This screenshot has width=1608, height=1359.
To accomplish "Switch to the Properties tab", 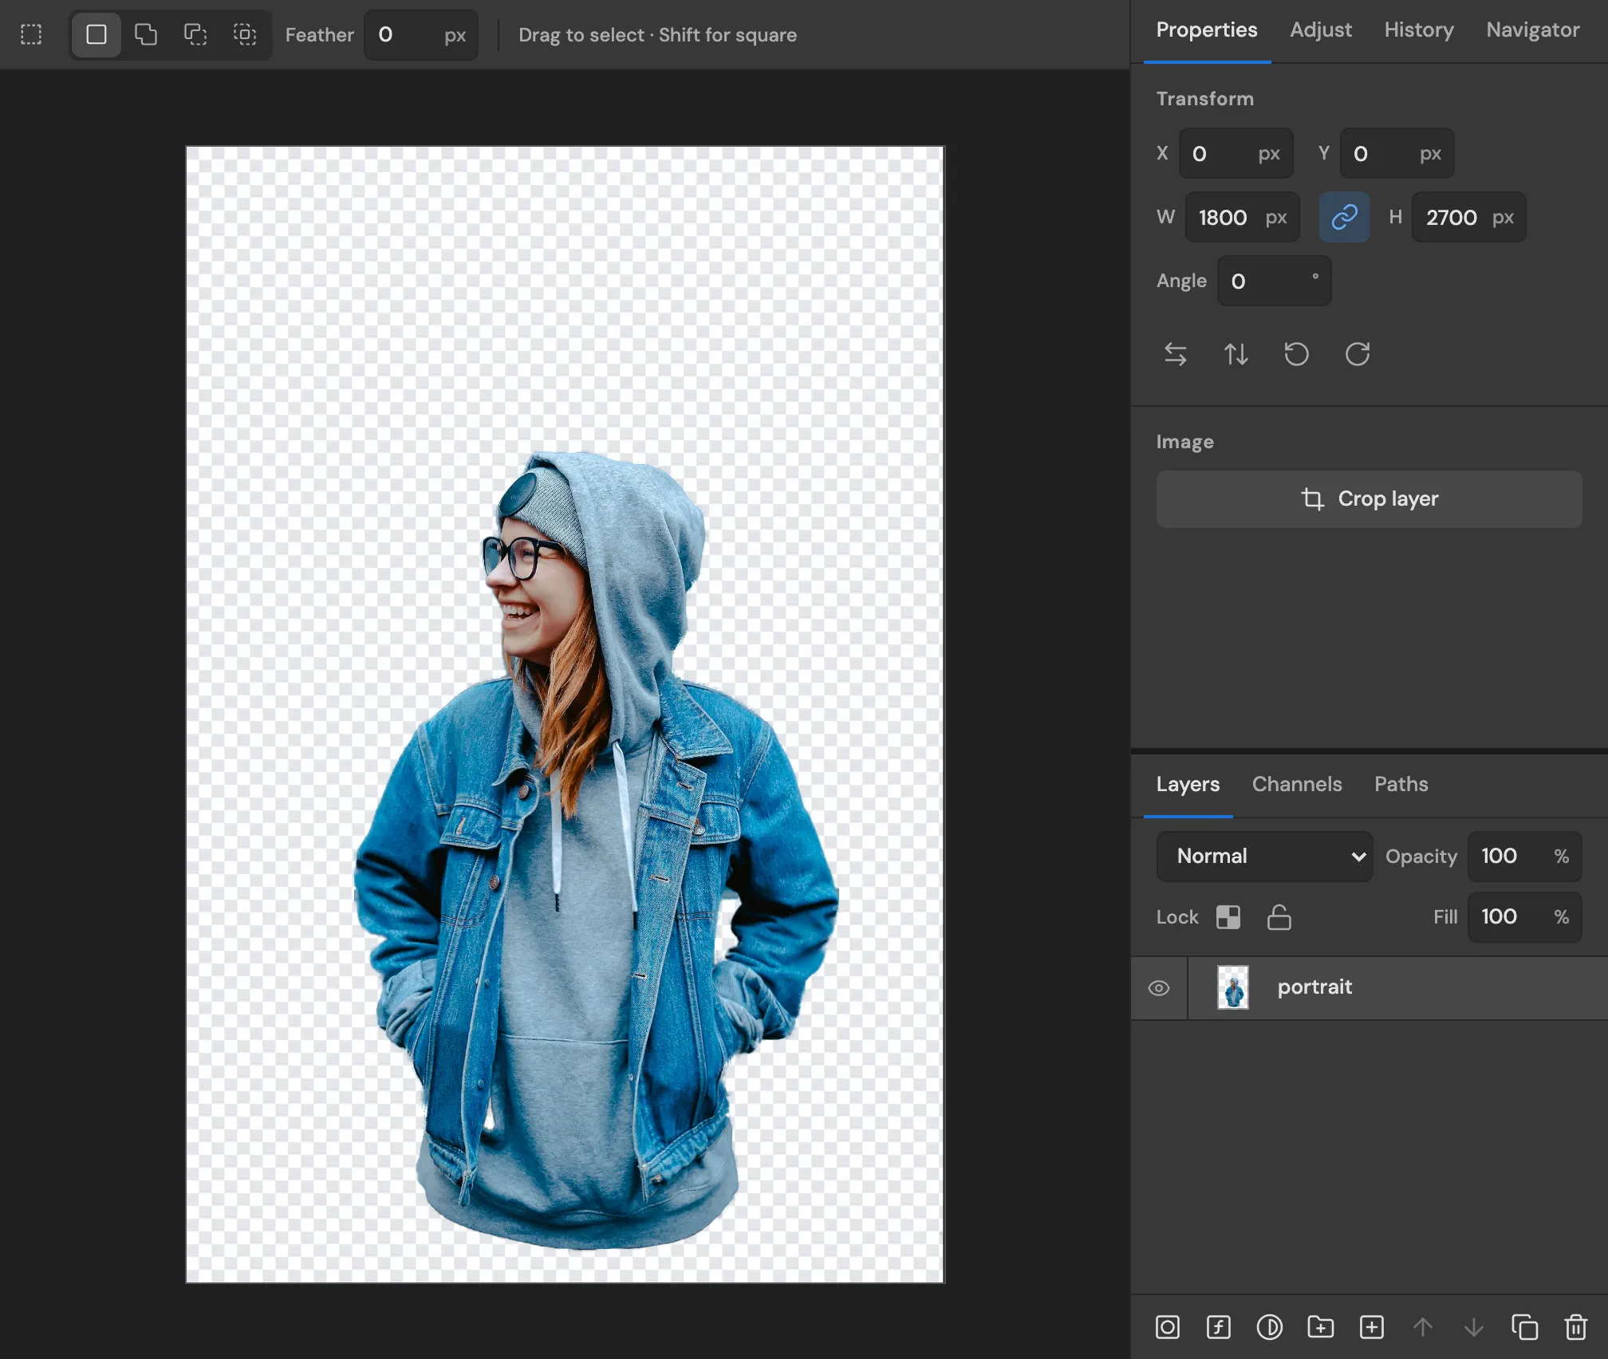I will (x=1207, y=30).
